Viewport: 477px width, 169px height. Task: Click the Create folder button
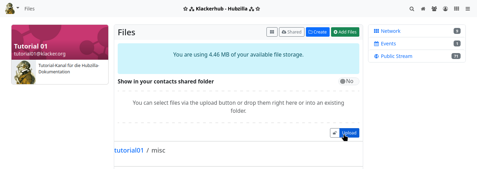(317, 32)
